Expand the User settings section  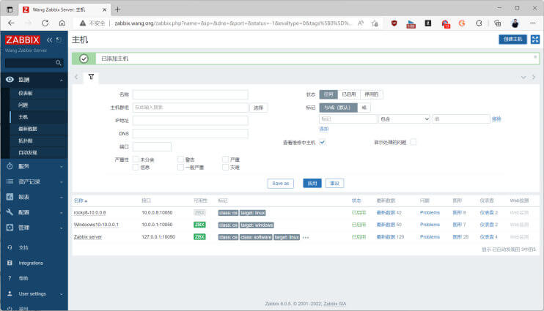pyautogui.click(x=34, y=293)
